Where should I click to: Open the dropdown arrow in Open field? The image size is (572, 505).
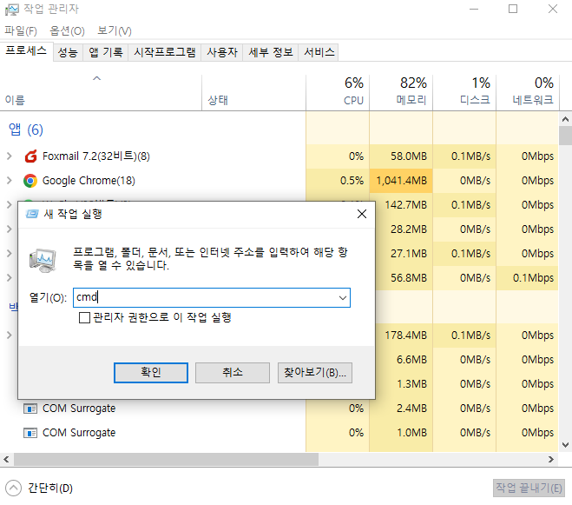[341, 297]
